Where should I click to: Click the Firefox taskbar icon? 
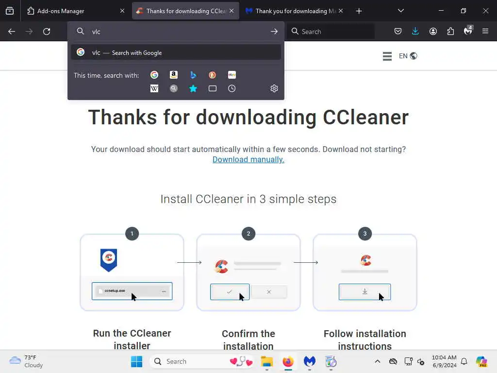tap(288, 361)
